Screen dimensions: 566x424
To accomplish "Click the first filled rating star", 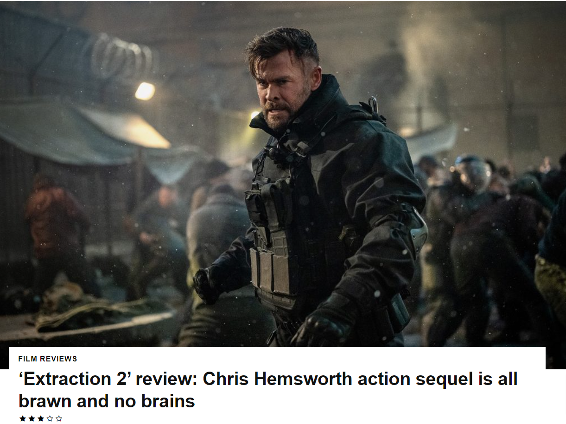I will click(22, 418).
